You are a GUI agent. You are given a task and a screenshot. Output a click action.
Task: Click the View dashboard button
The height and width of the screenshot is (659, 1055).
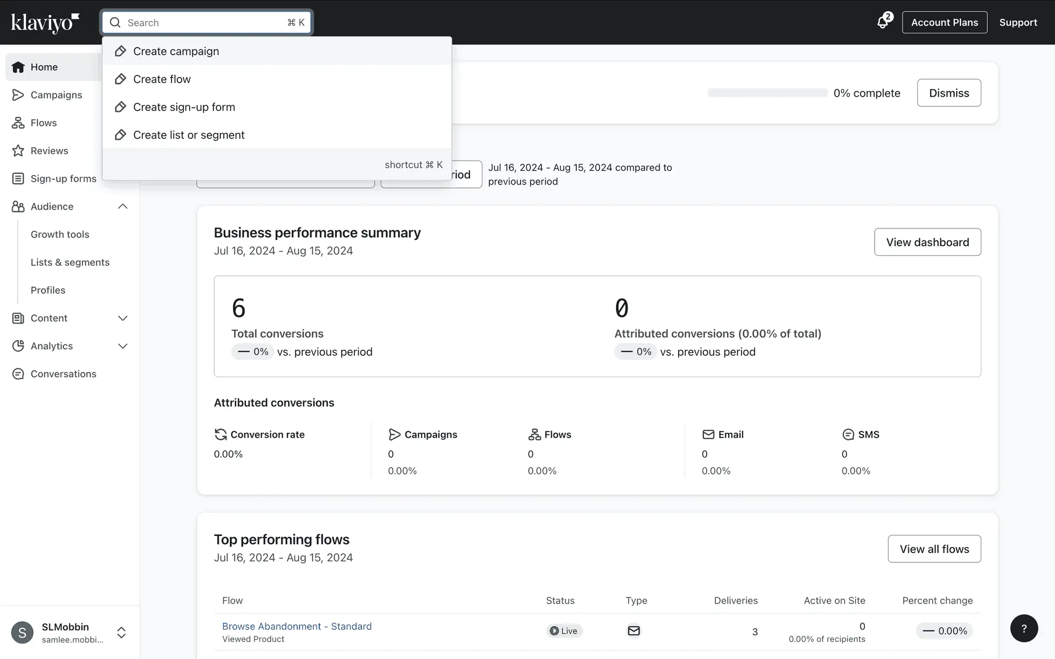(927, 242)
